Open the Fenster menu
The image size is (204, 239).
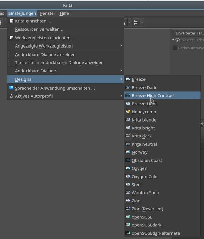[48, 13]
